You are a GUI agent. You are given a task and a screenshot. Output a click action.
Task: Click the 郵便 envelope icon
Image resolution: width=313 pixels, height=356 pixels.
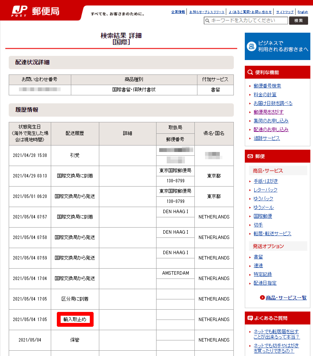tap(250, 156)
